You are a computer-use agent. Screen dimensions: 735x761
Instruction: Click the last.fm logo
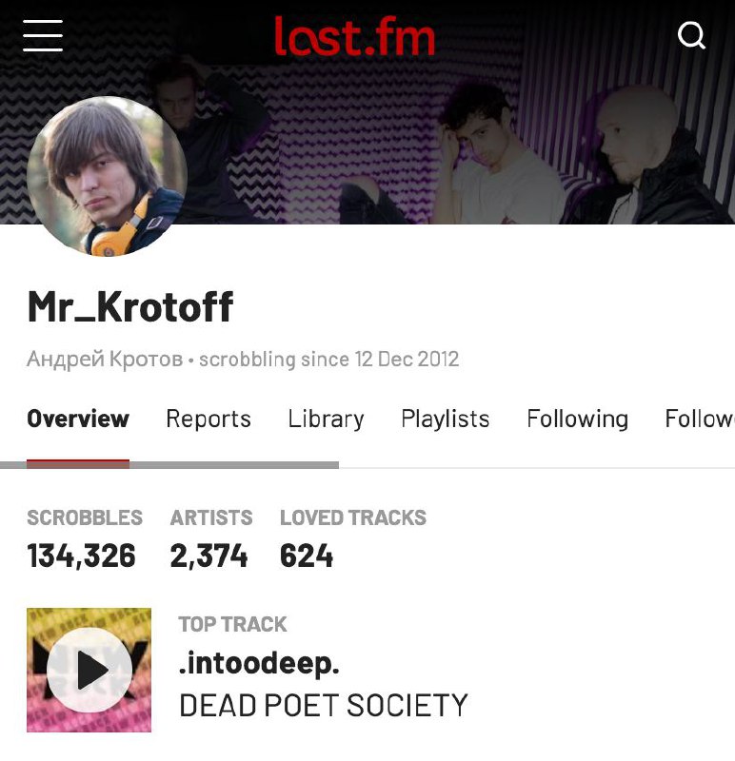(354, 36)
